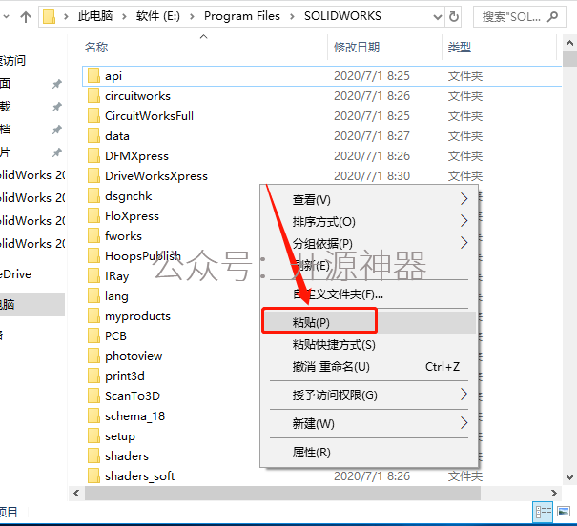The width and height of the screenshot is (577, 526).
Task: Open the 授予访问权限(G) submenu
Action: 369,395
